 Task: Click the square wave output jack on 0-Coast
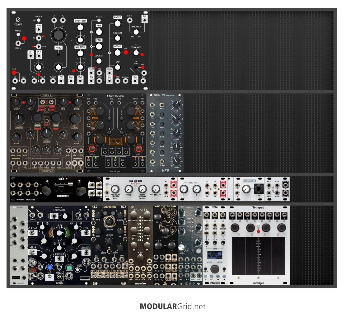[63, 21]
